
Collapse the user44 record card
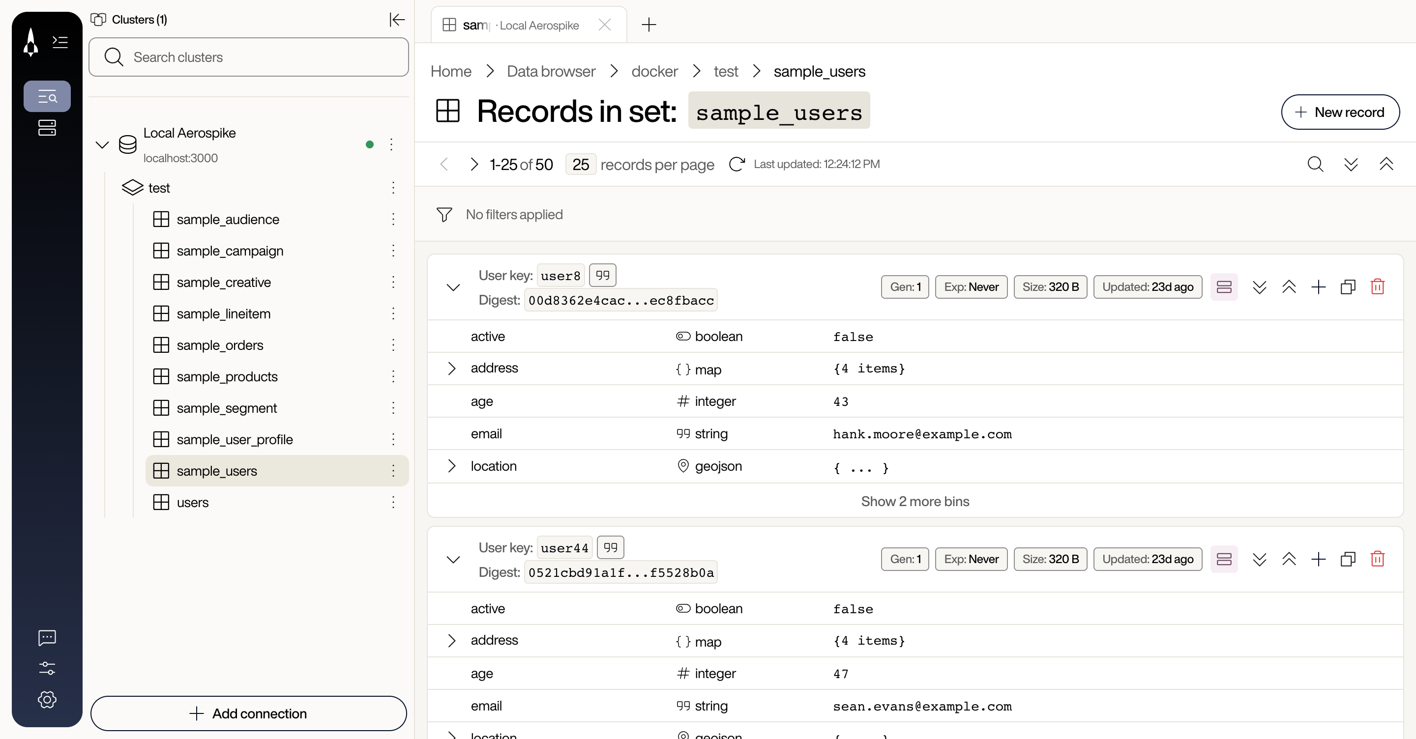click(453, 559)
